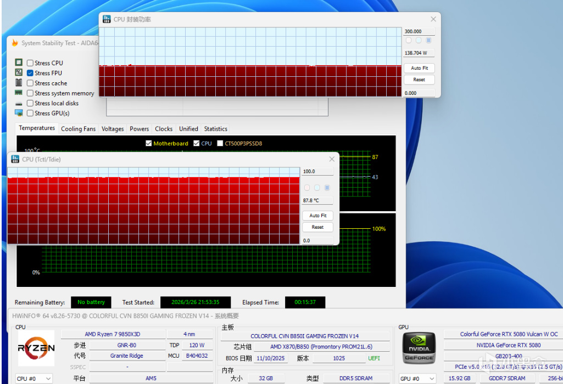Click the AMD Ryzen 7 9850X3D name field
The width and height of the screenshot is (563, 384).
click(113, 334)
